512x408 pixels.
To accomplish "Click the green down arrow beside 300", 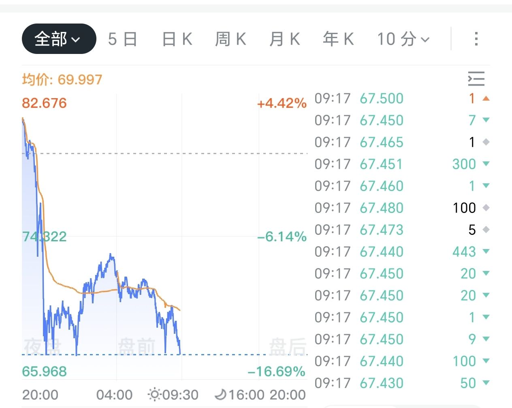I will 486,164.
